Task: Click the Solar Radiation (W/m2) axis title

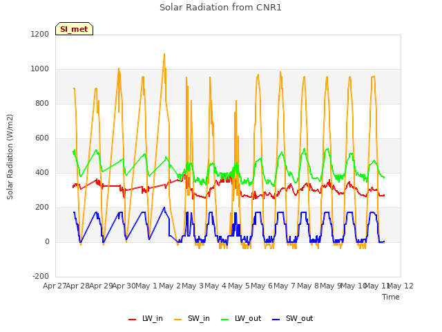Action: tap(10, 157)
